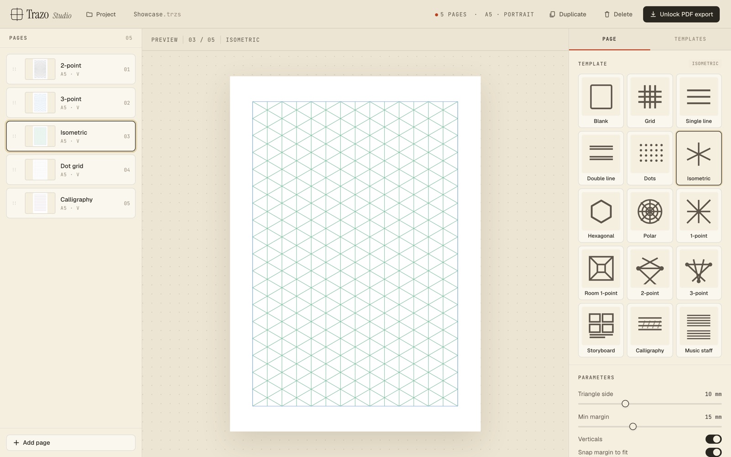Image resolution: width=731 pixels, height=457 pixels.
Task: Switch to the Page tab
Action: pyautogui.click(x=609, y=39)
